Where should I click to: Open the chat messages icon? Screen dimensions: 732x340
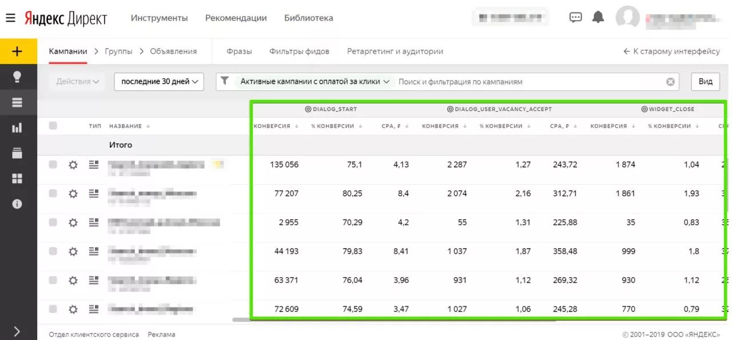coord(575,18)
